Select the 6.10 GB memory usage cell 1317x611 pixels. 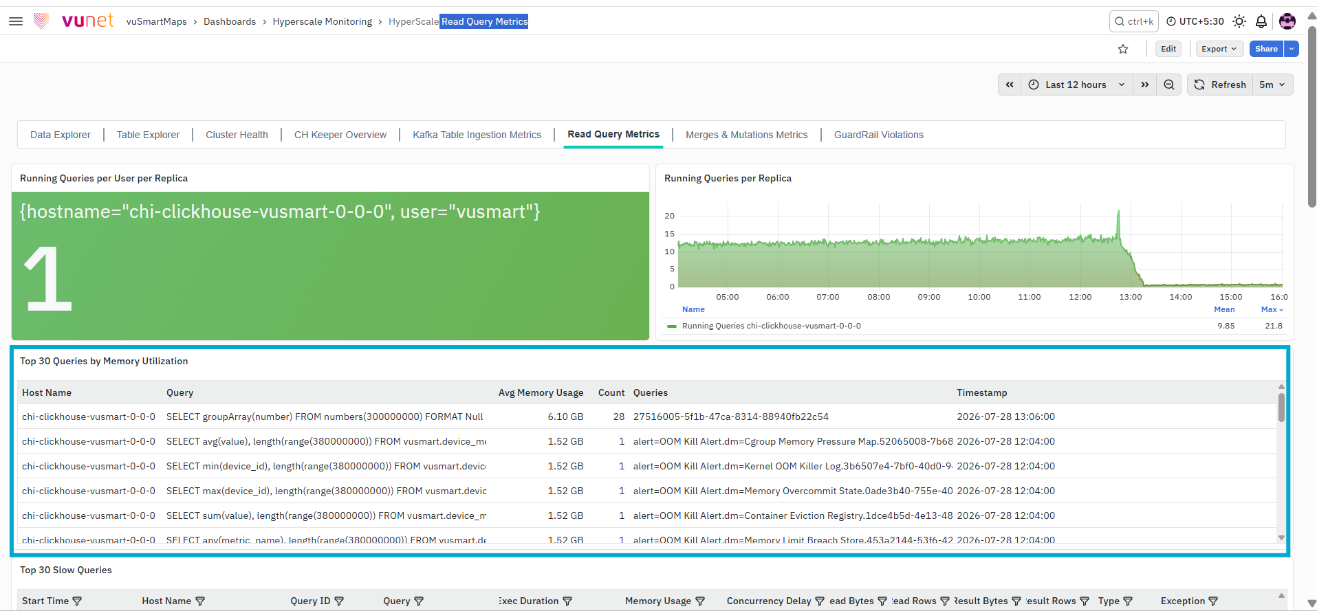tap(565, 416)
